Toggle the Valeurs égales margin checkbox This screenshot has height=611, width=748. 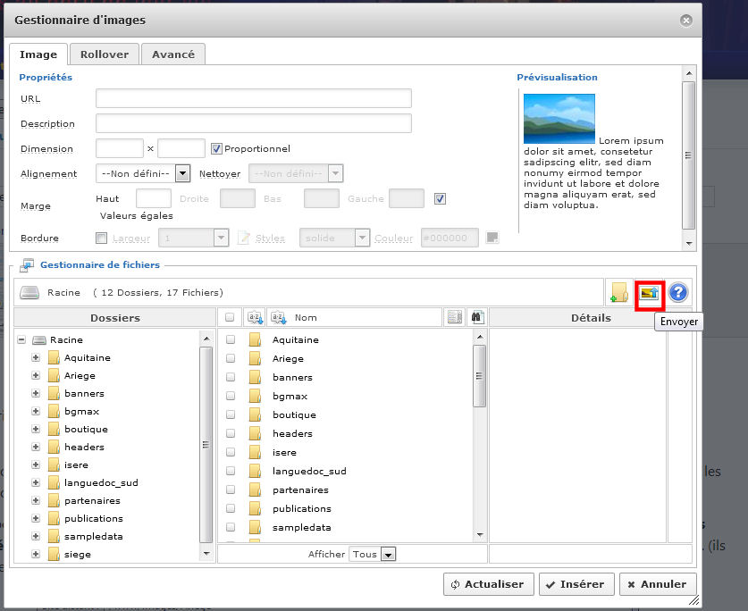pos(440,198)
